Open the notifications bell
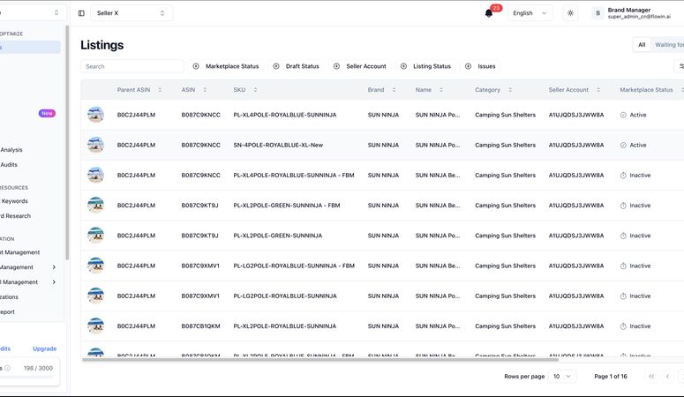 click(489, 13)
